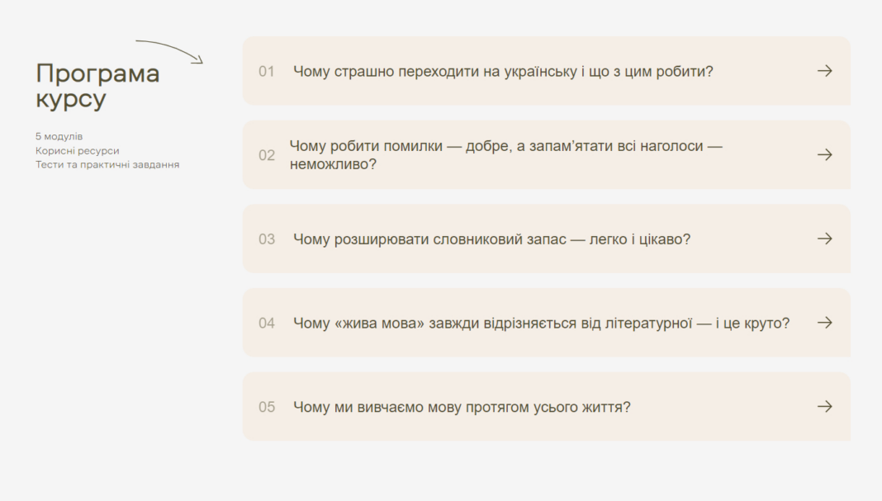Select the number 04 label

(x=267, y=324)
